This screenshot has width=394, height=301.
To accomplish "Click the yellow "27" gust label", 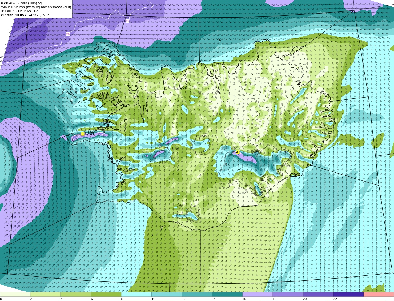I will click(238, 152).
